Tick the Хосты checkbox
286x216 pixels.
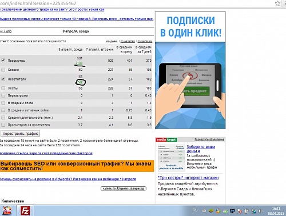(x=3, y=88)
